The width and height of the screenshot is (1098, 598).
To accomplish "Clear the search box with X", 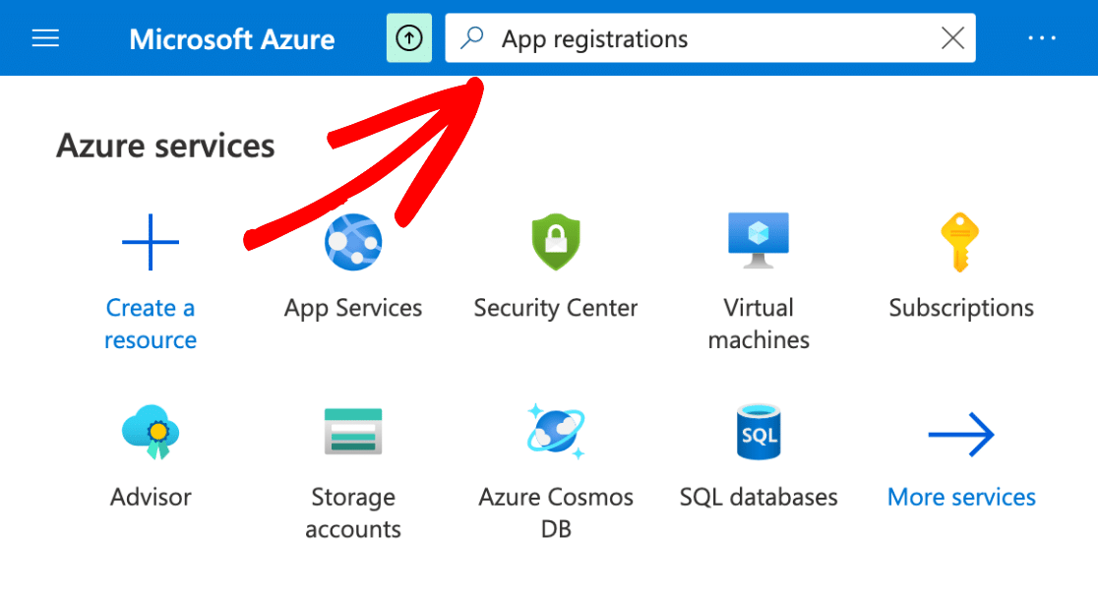I will (952, 38).
